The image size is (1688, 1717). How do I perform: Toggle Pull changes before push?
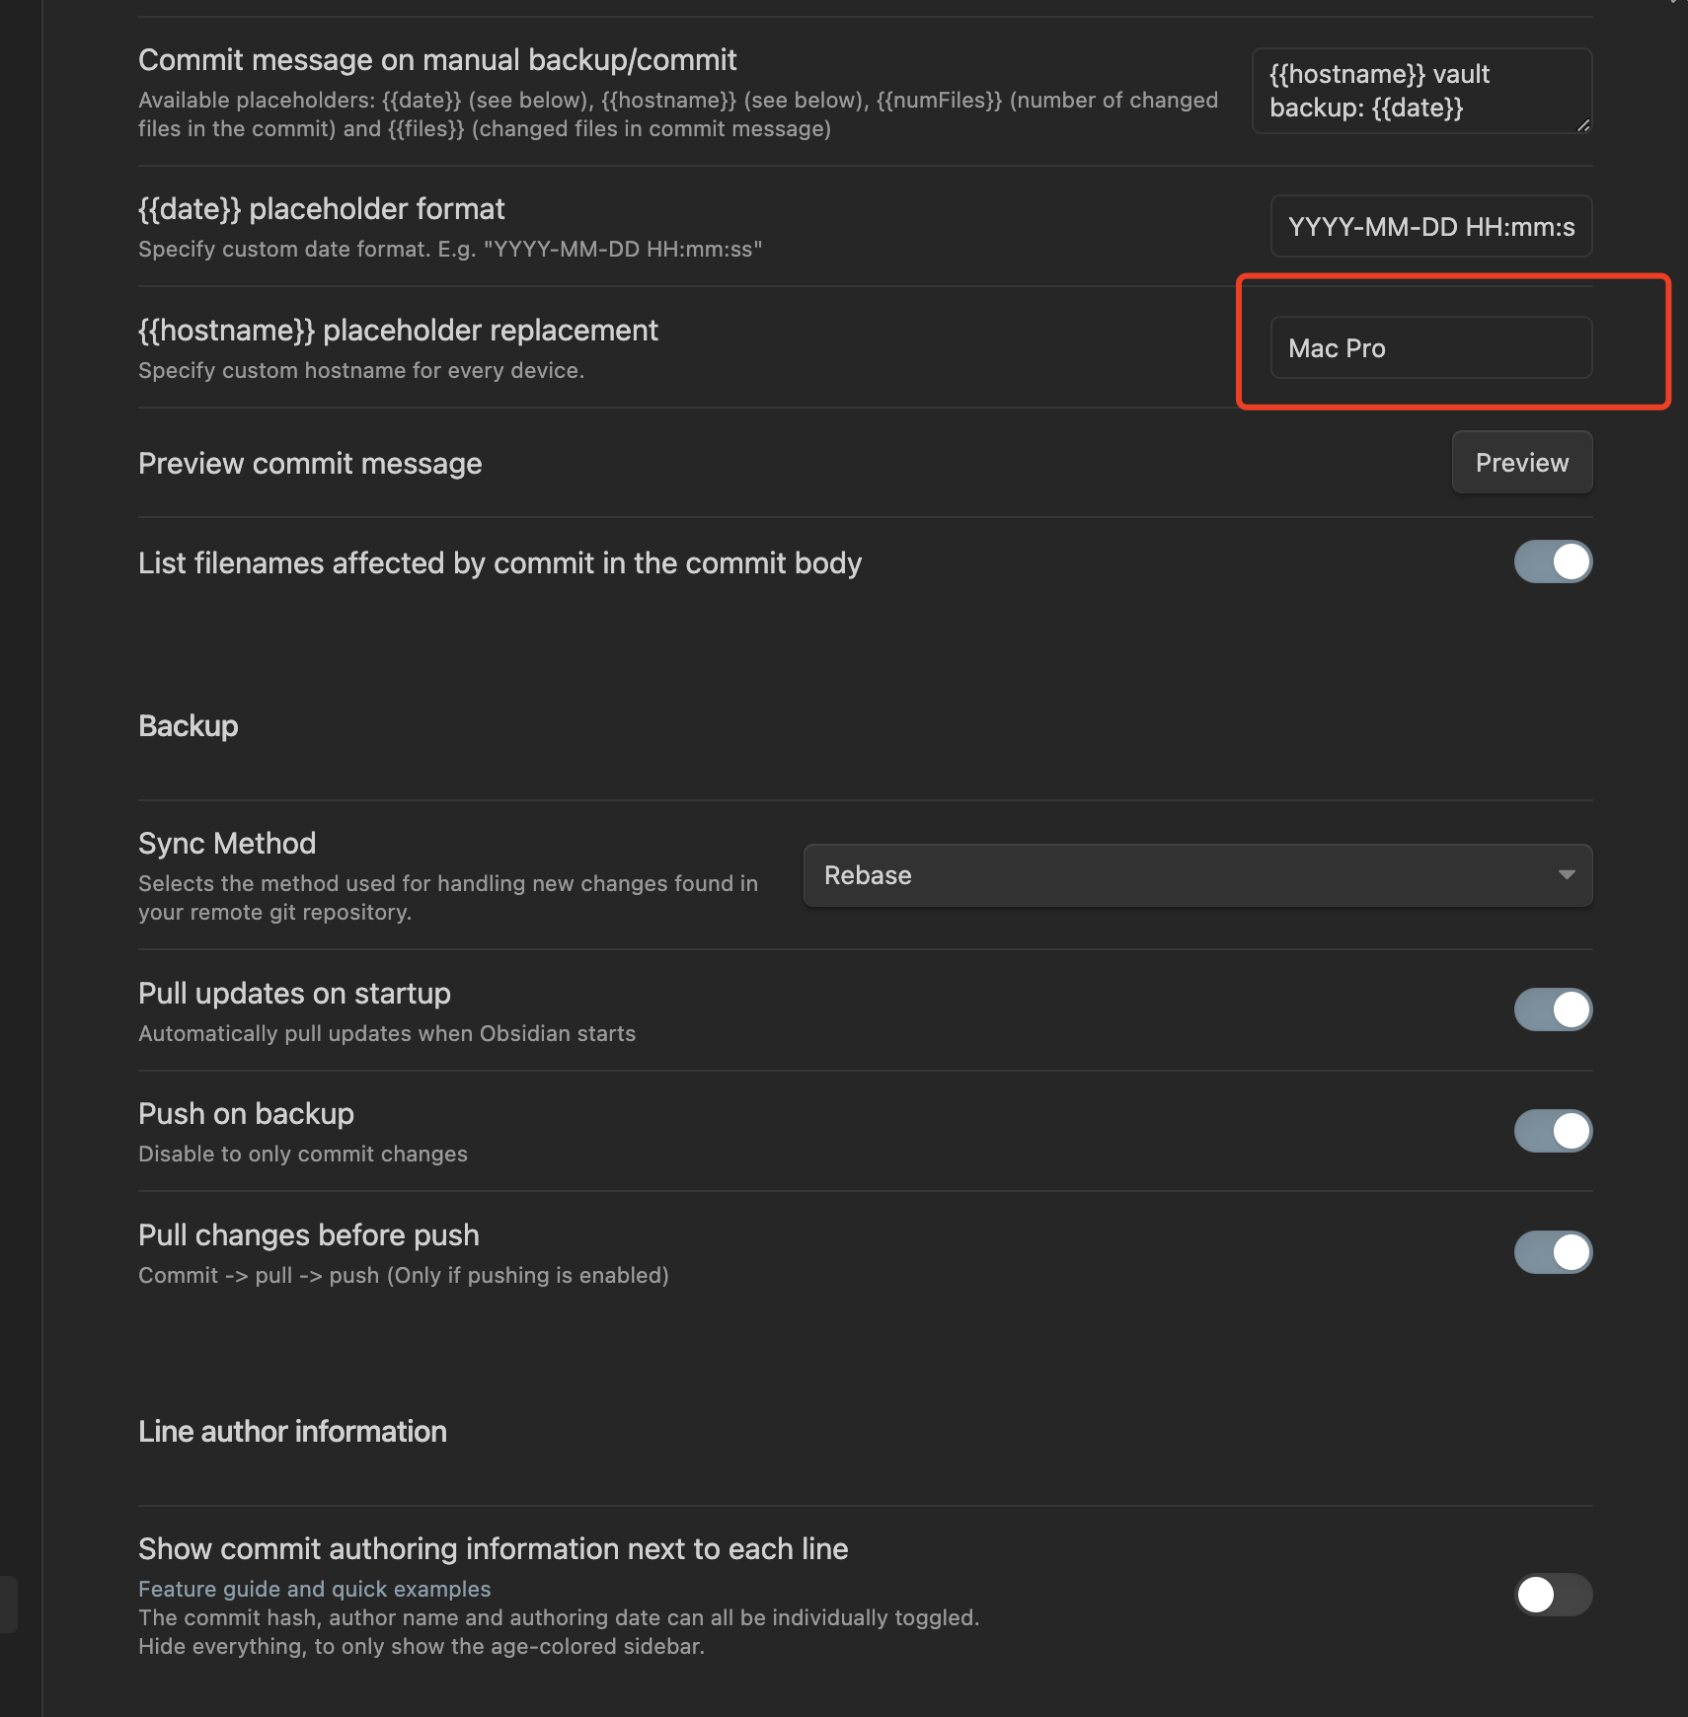point(1553,1252)
